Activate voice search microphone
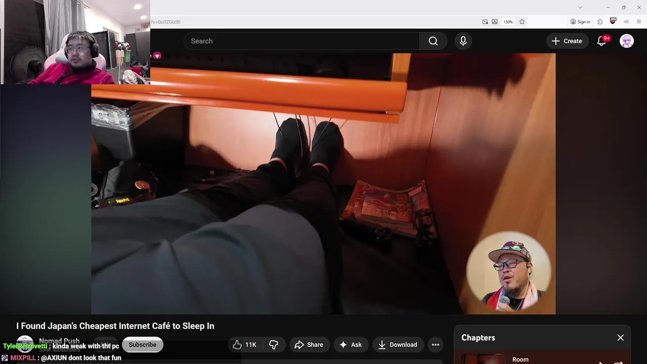This screenshot has height=364, width=647. click(463, 41)
